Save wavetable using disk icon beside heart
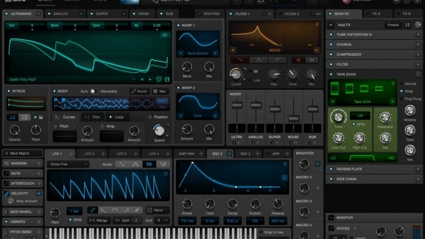 pos(167,79)
